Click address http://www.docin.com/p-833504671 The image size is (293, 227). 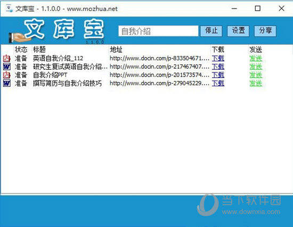click(x=159, y=58)
